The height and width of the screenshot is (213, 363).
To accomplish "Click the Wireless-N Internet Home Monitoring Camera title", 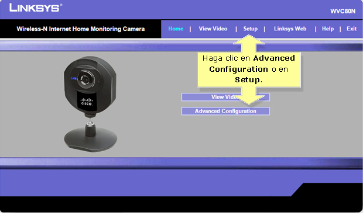I will pos(81,29).
